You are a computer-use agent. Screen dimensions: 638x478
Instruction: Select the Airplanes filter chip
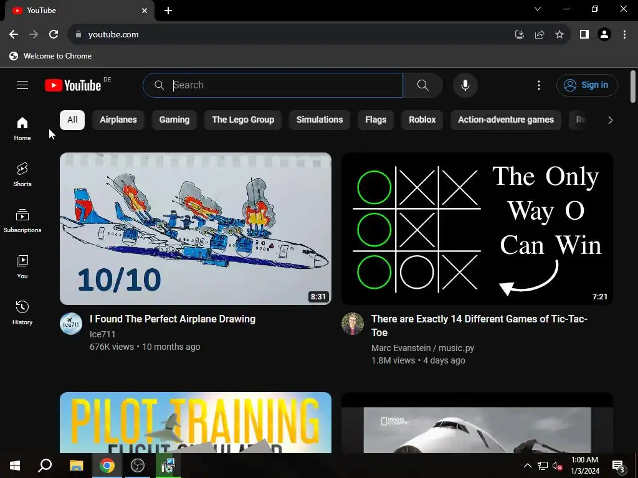(118, 120)
